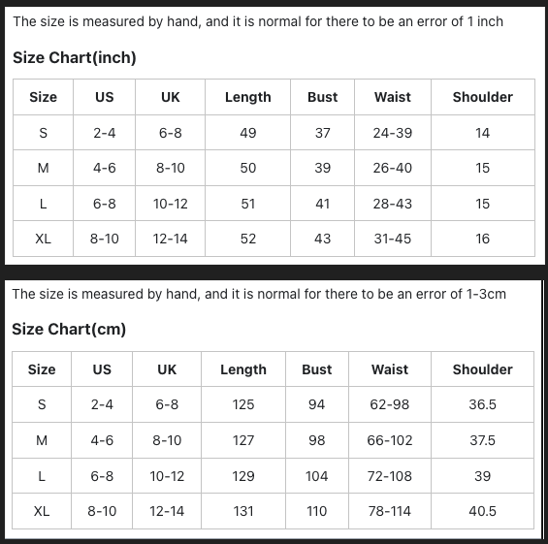548x544 pixels.
Task: Click the Size Chart(cm) heading
Action: pyautogui.click(x=69, y=329)
